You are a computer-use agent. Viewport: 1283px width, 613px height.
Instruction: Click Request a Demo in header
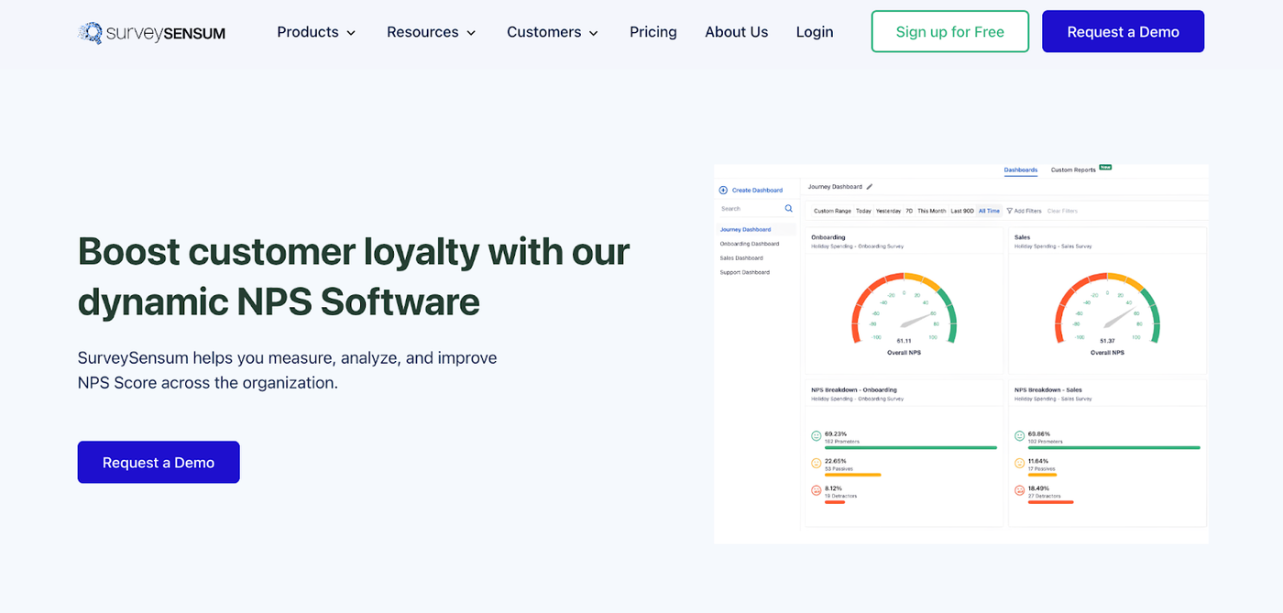pyautogui.click(x=1124, y=31)
